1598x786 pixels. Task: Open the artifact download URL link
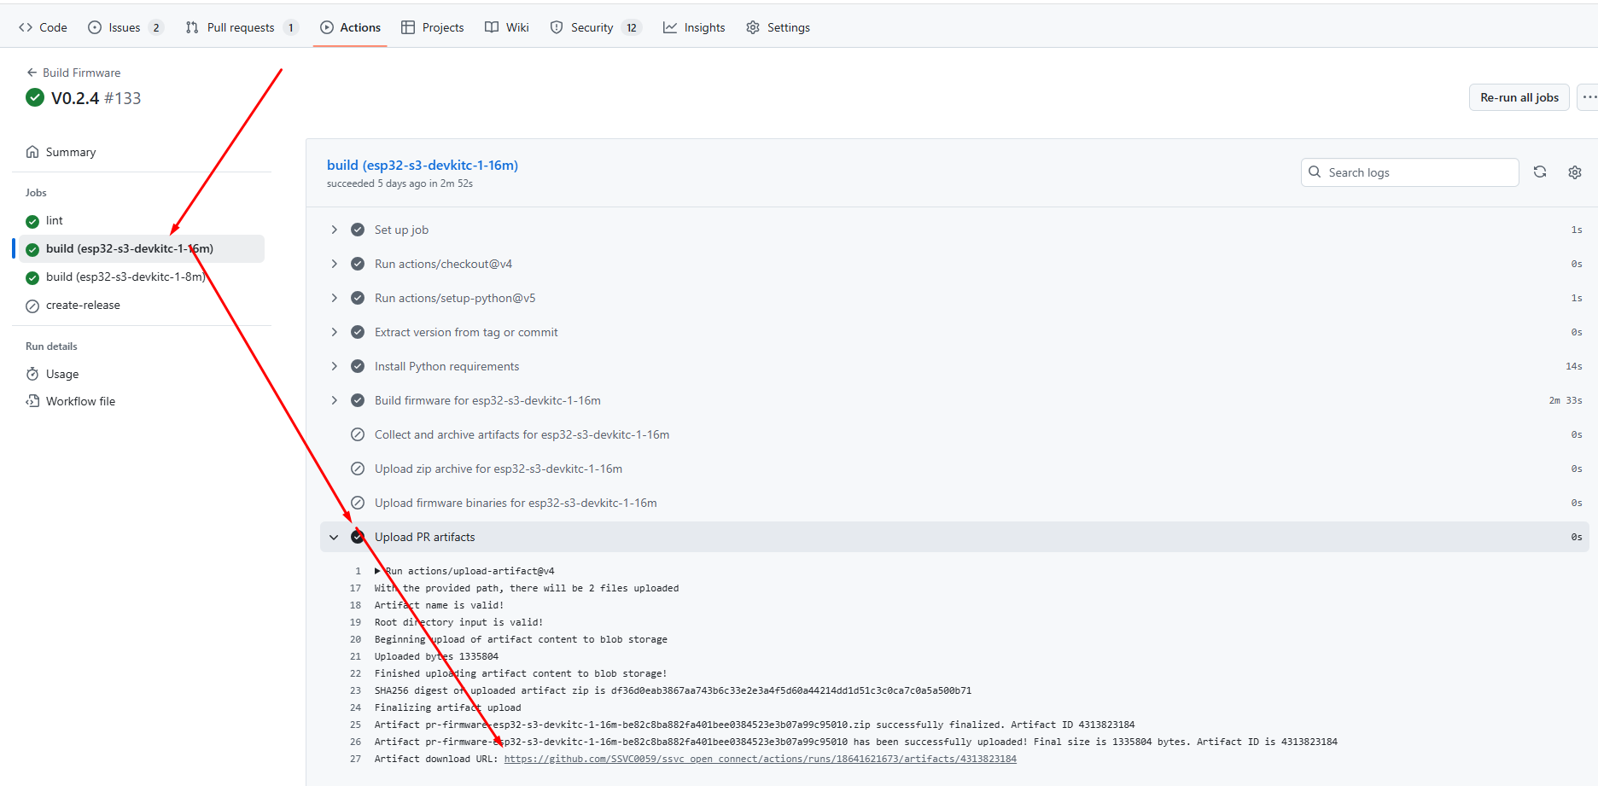pyautogui.click(x=760, y=759)
